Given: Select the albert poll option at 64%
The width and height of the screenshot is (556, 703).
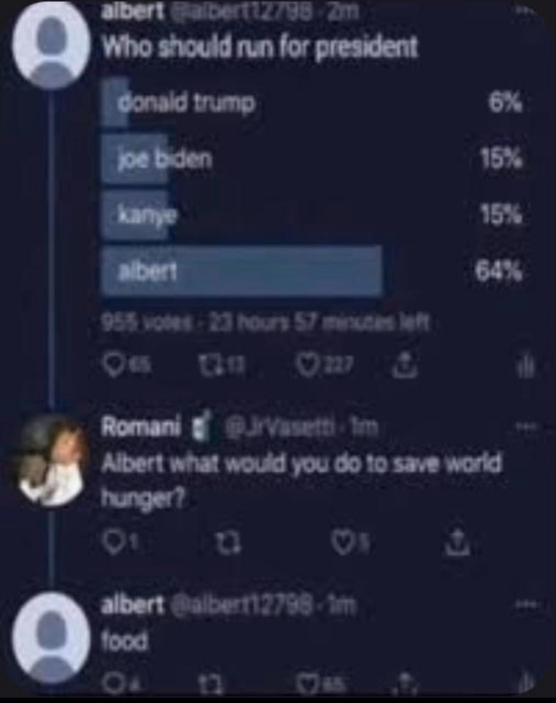Looking at the screenshot, I should (311, 271).
